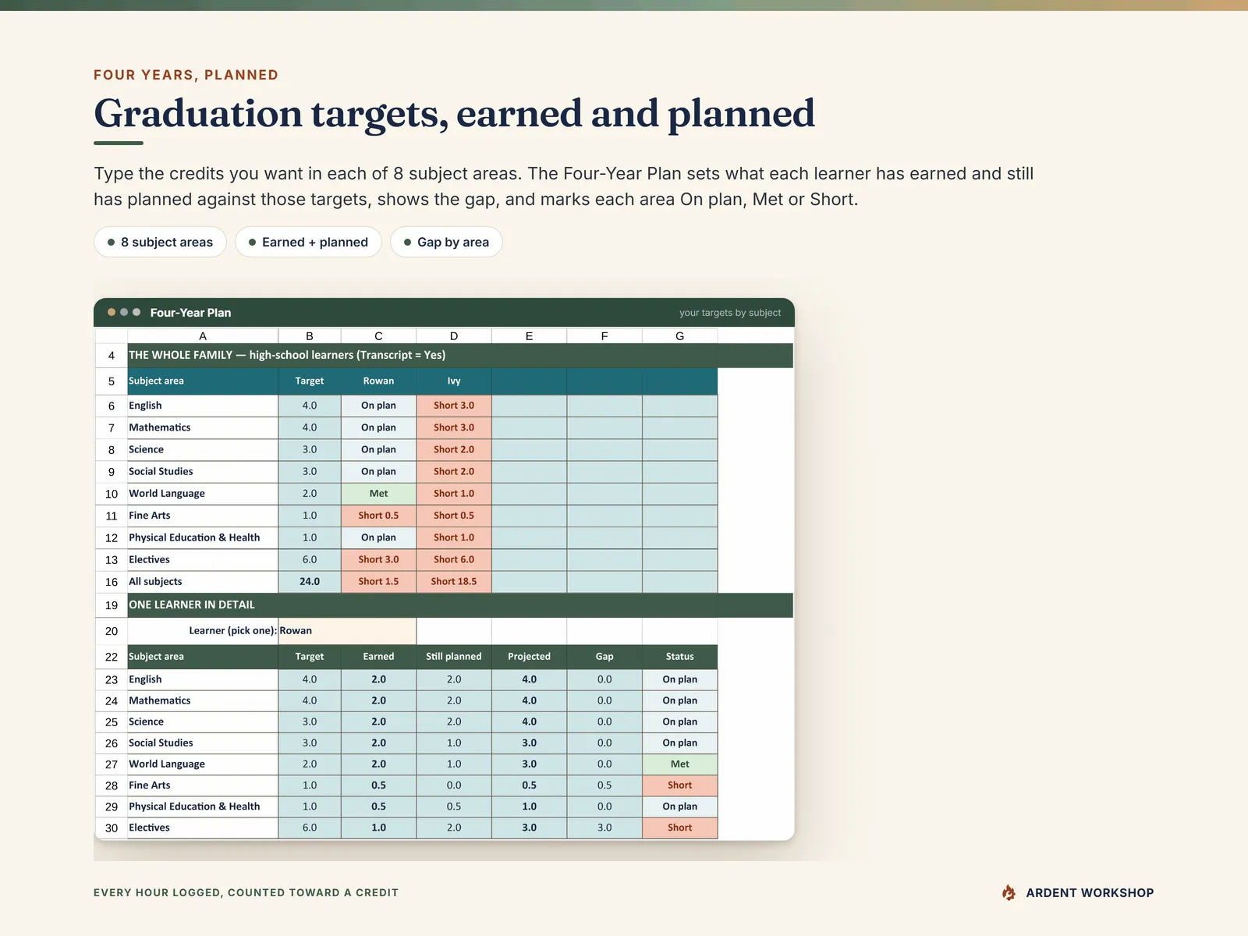
Task: Select column B header
Action: coord(310,336)
